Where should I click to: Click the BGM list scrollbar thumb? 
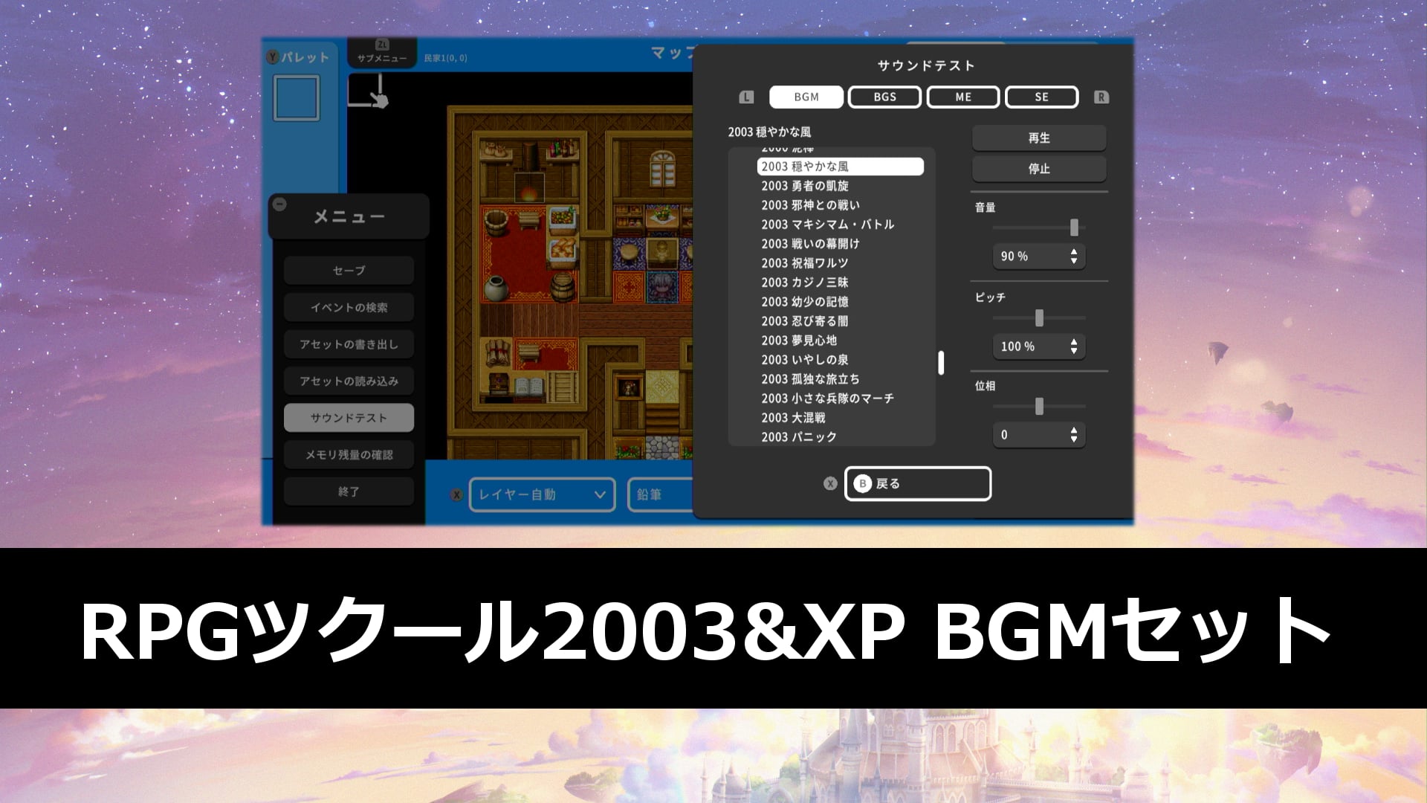click(x=941, y=363)
